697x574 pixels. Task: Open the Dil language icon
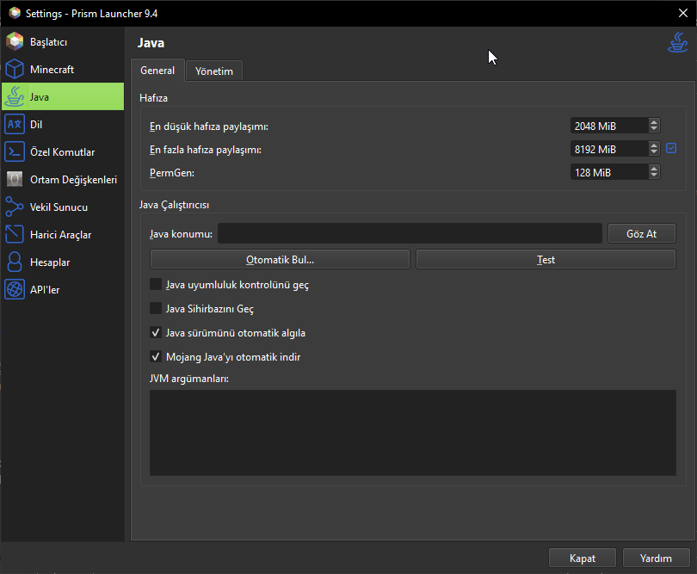pyautogui.click(x=15, y=125)
